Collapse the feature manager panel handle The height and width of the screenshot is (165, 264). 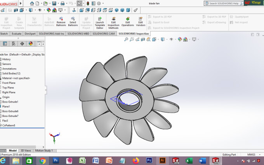(46, 90)
